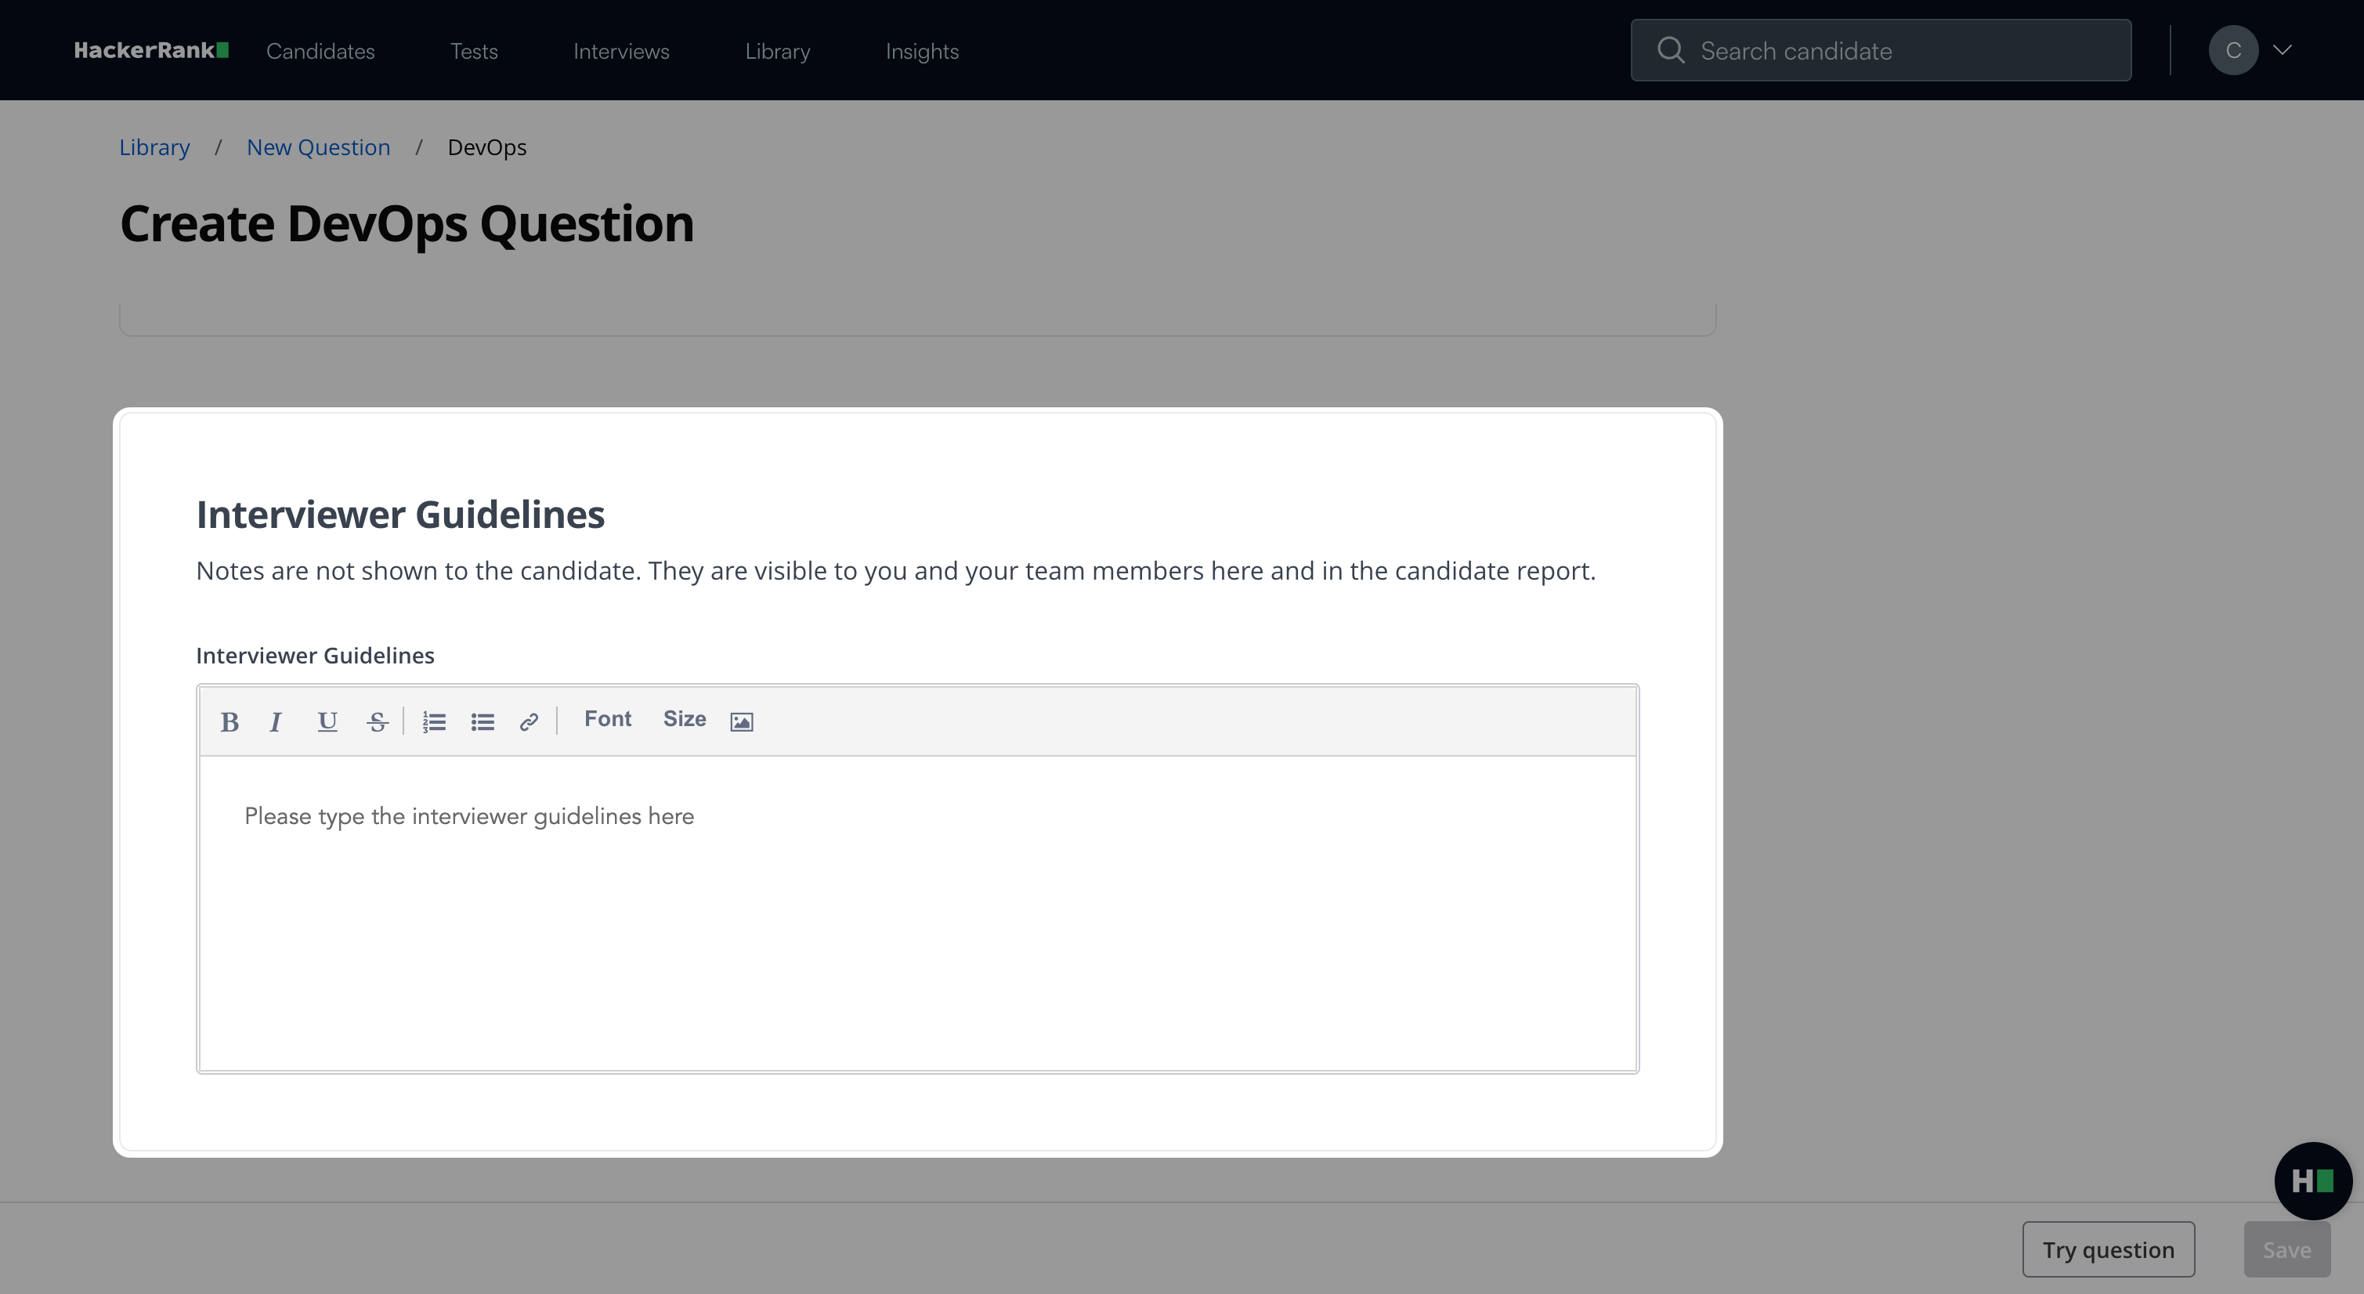This screenshot has height=1294, width=2364.
Task: Insert a bulleted list
Action: click(483, 721)
